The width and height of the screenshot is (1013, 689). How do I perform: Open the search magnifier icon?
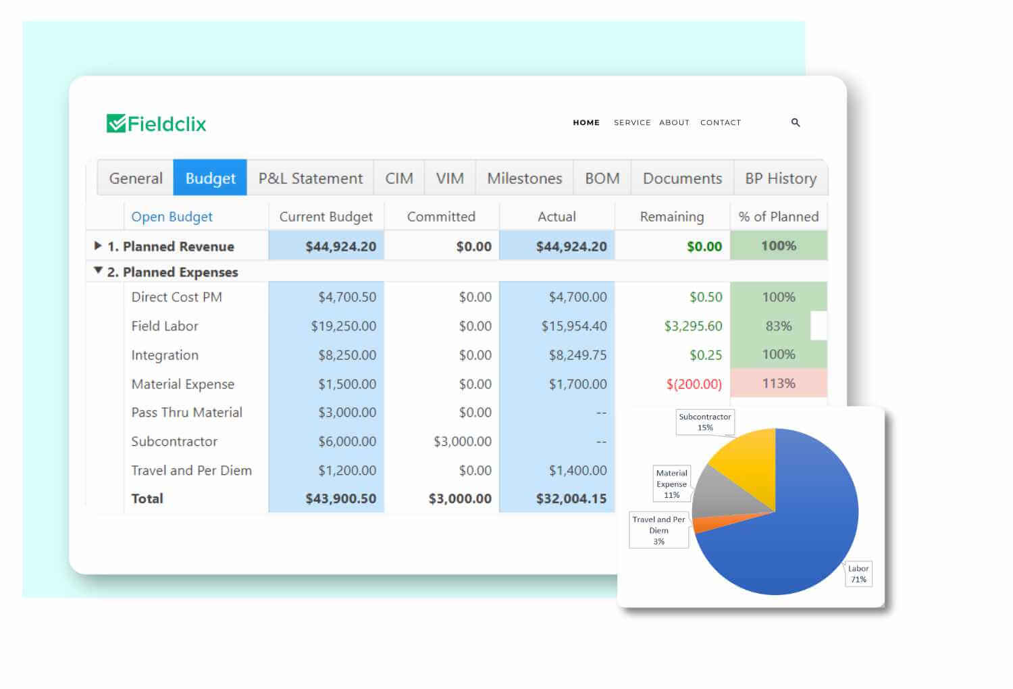[795, 123]
